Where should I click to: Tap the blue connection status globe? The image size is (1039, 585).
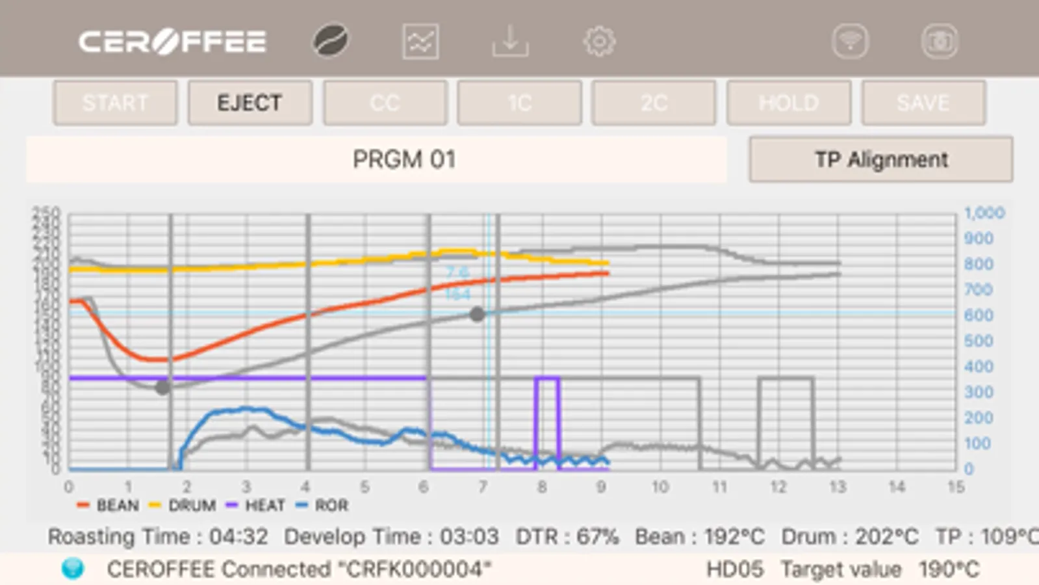click(x=73, y=569)
